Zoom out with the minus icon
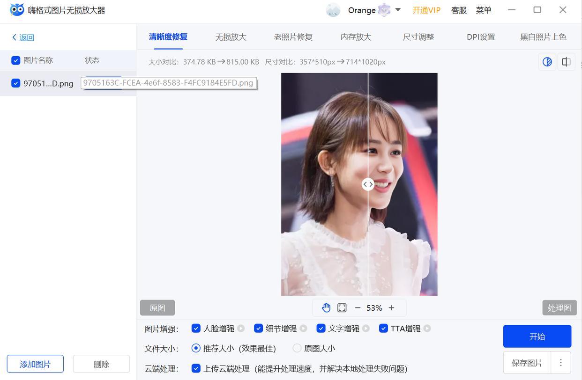Viewport: 582px width, 380px height. point(358,307)
